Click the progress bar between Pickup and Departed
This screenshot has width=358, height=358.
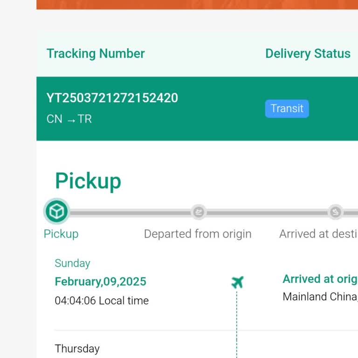[x=128, y=213]
